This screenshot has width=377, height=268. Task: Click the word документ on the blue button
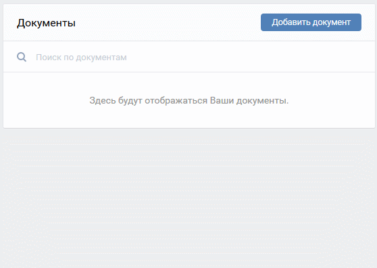(x=332, y=22)
